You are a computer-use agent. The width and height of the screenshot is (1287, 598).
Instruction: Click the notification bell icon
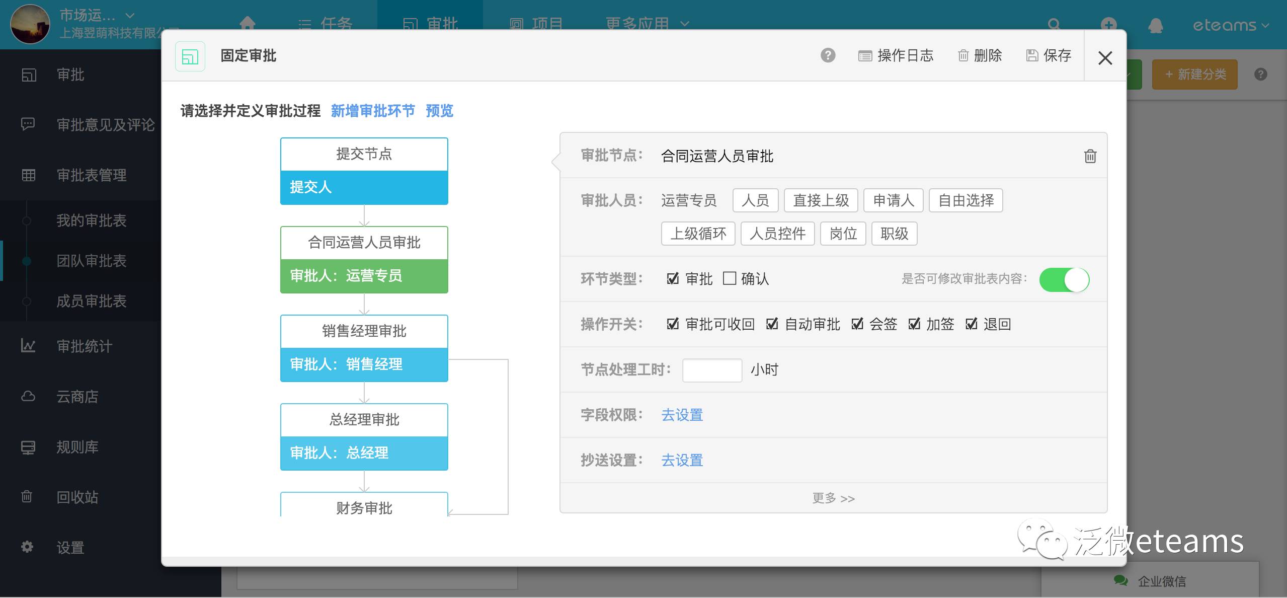pyautogui.click(x=1155, y=25)
